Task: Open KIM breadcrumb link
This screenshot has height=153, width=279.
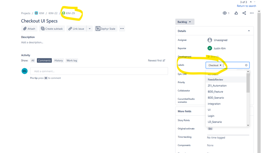Action: pyautogui.click(x=42, y=13)
